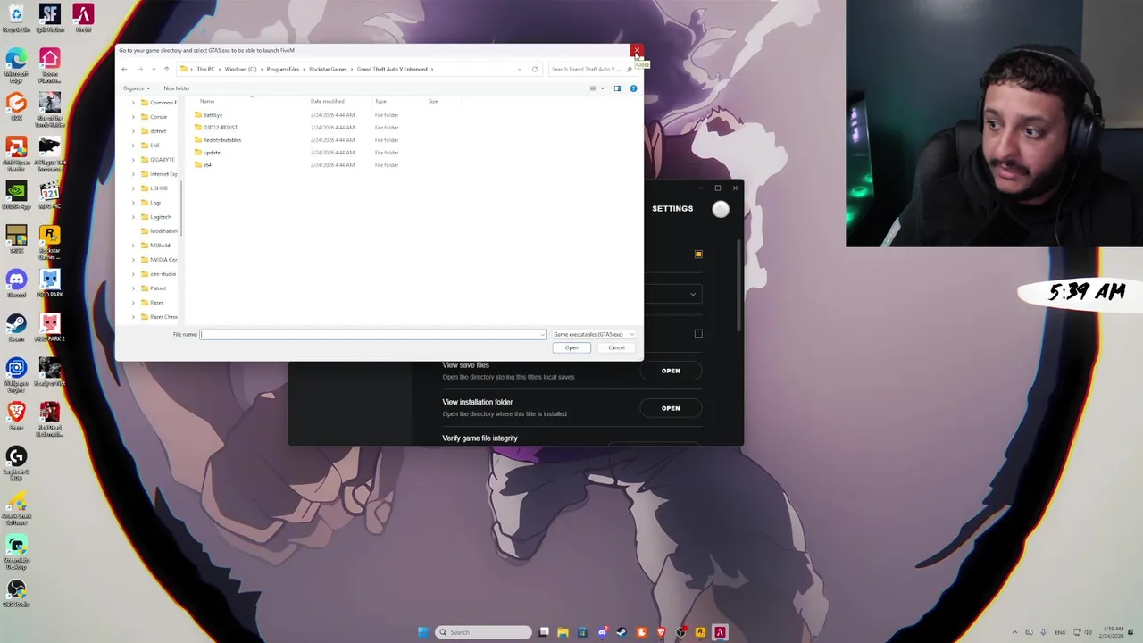Open Steam desktop shortcut

(16, 327)
